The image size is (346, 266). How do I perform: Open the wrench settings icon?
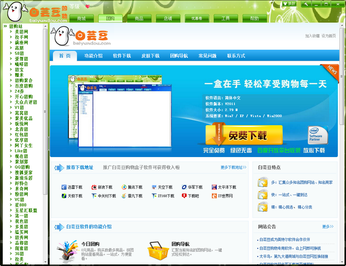[306, 4]
